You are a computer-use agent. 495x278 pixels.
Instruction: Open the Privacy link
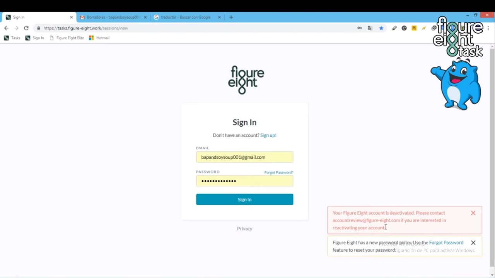tap(244, 229)
